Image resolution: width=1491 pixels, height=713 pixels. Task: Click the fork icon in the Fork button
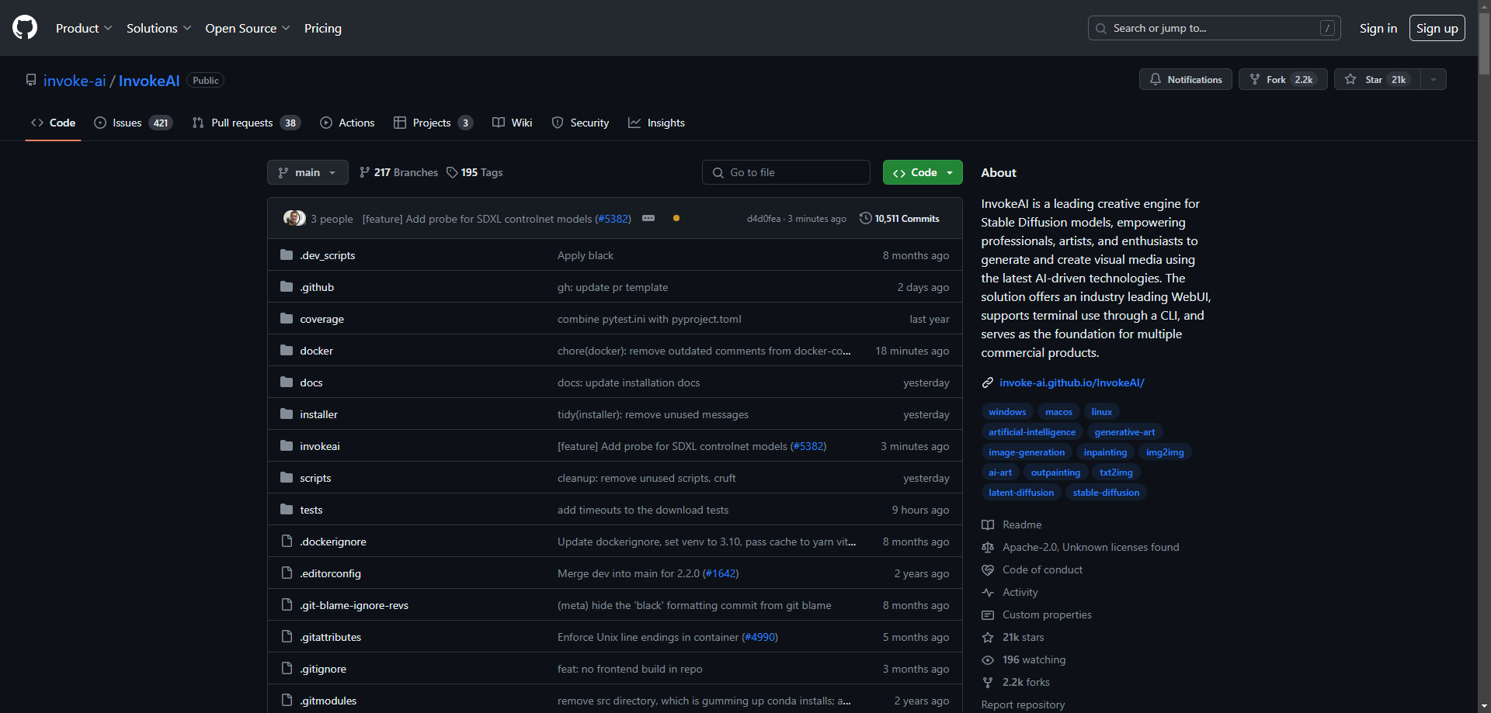pyautogui.click(x=1255, y=79)
